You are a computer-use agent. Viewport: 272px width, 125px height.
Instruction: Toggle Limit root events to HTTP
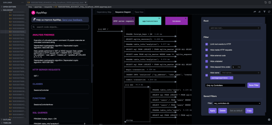(x=207, y=44)
